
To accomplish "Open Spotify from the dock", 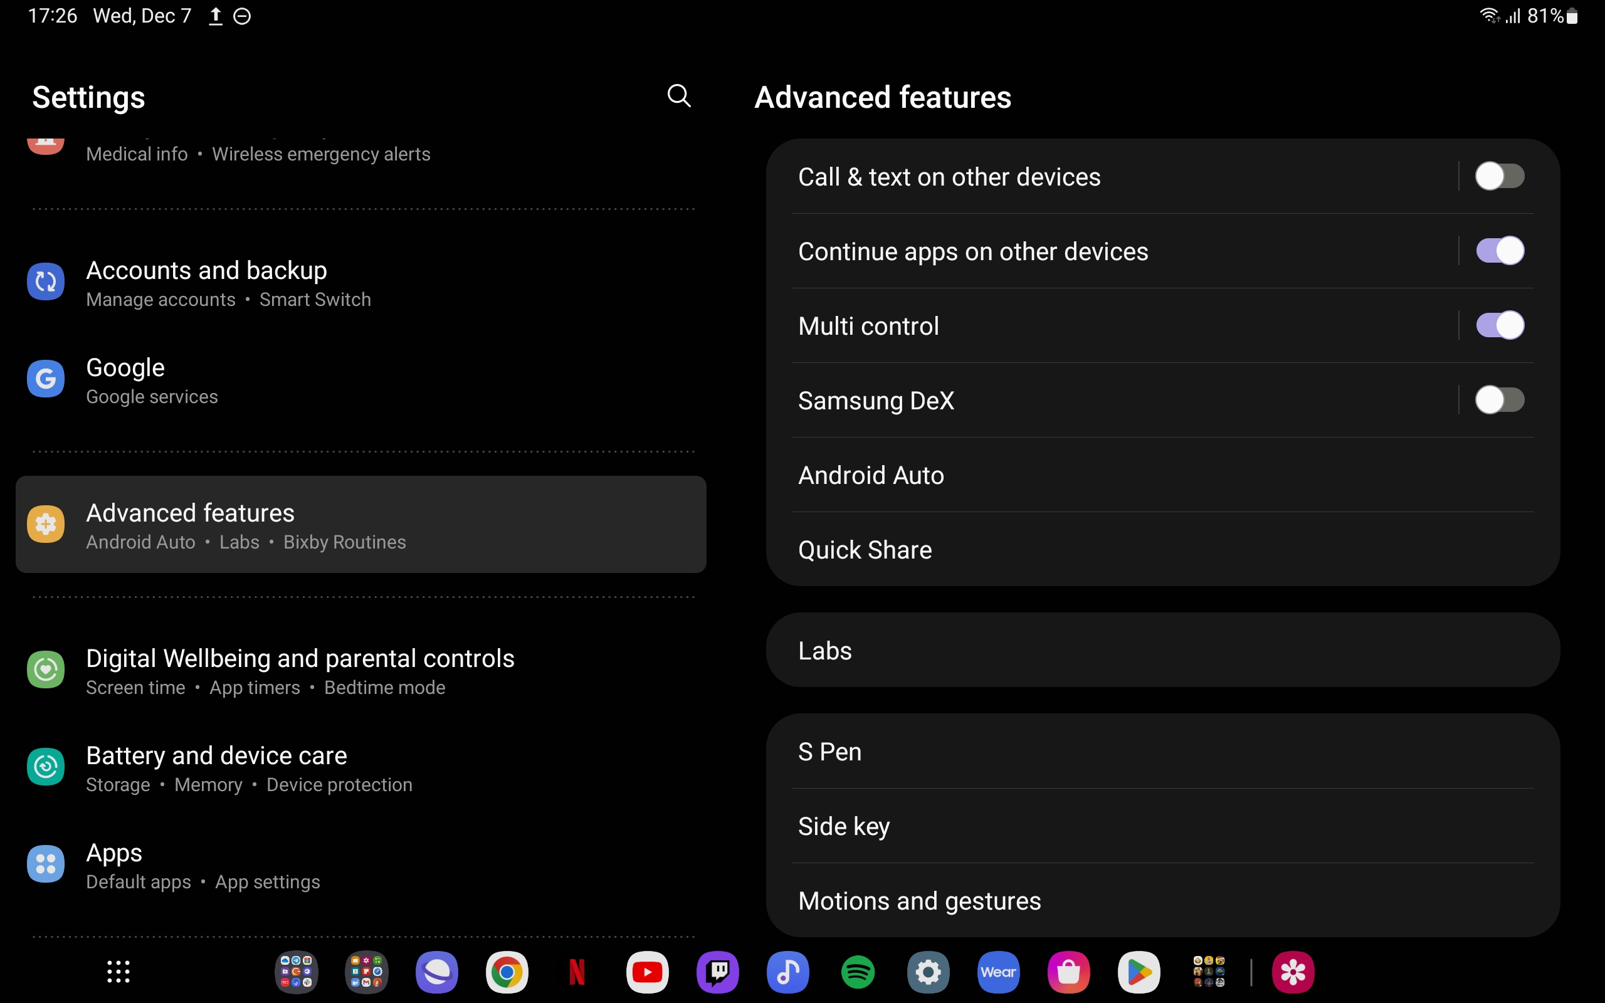I will click(x=858, y=972).
